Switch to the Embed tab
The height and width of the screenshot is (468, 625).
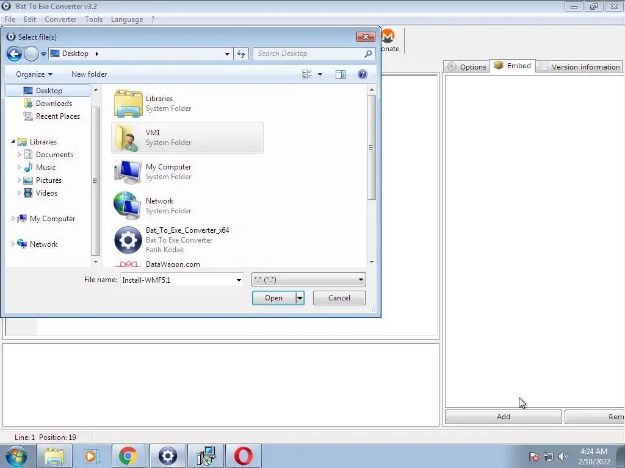[x=513, y=66]
